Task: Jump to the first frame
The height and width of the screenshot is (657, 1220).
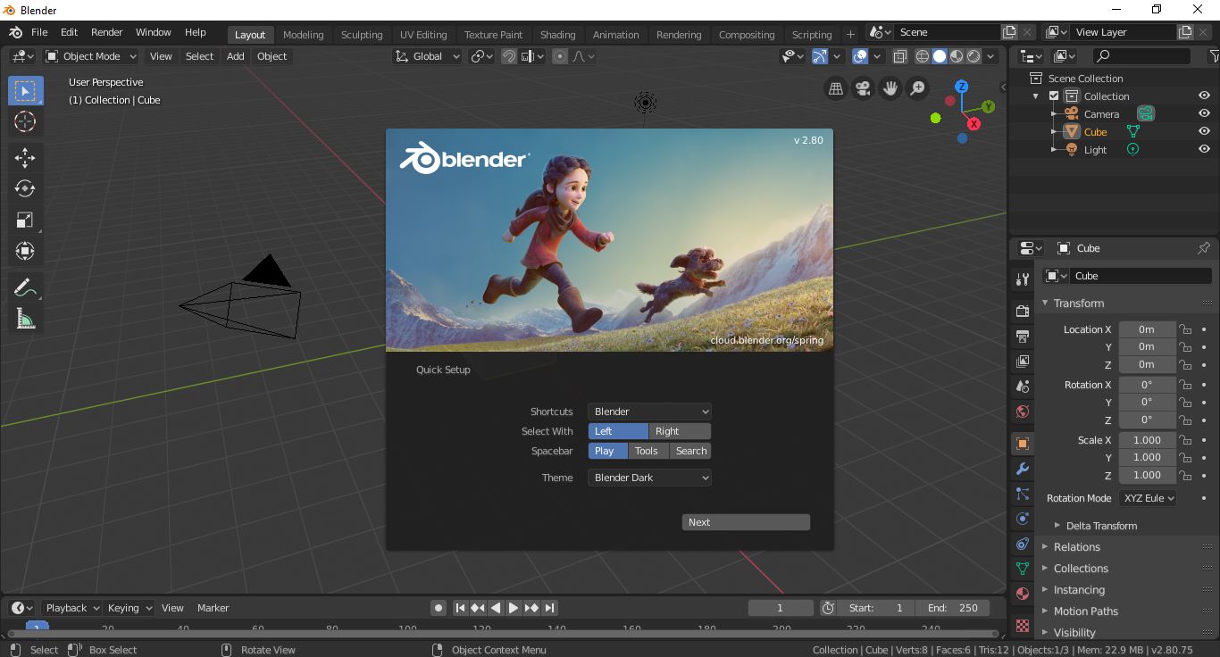Action: pyautogui.click(x=460, y=608)
